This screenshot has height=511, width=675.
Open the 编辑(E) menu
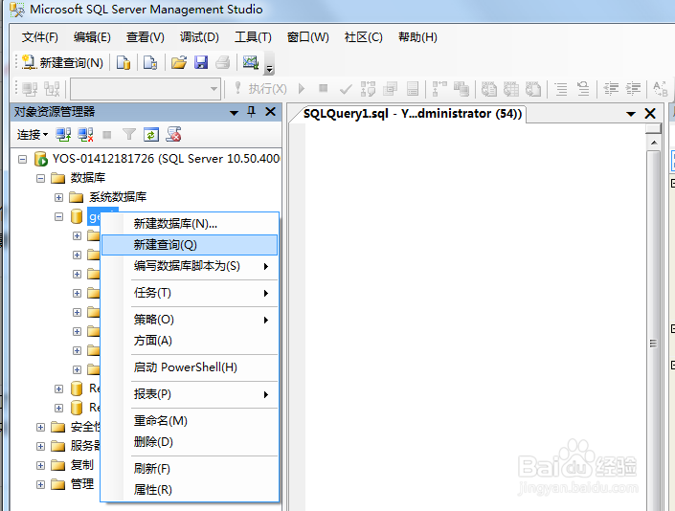pos(92,37)
